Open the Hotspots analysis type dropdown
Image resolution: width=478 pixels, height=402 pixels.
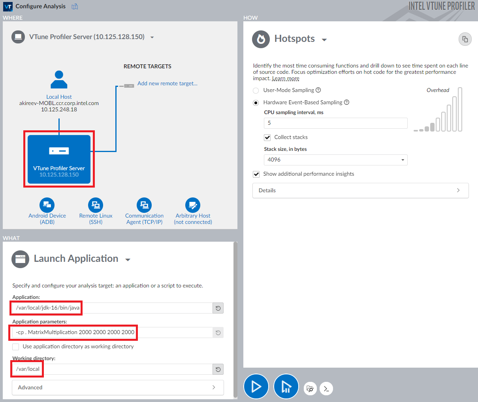(324, 40)
